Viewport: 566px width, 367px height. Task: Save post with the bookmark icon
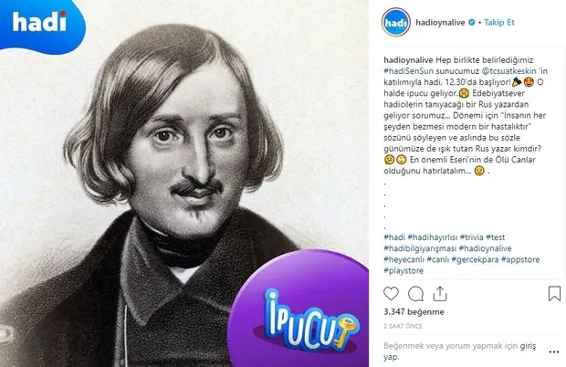(x=554, y=294)
